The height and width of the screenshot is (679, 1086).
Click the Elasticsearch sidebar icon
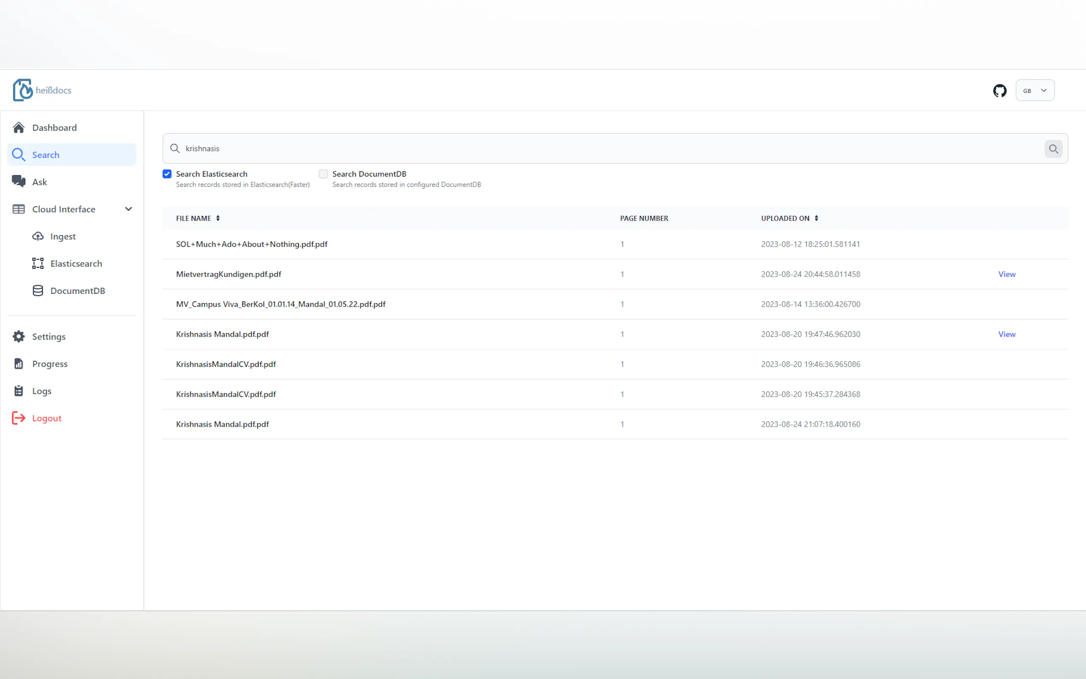38,264
